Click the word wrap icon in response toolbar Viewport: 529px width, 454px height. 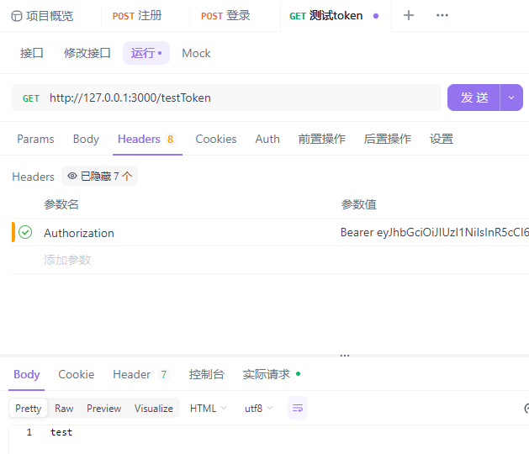298,408
